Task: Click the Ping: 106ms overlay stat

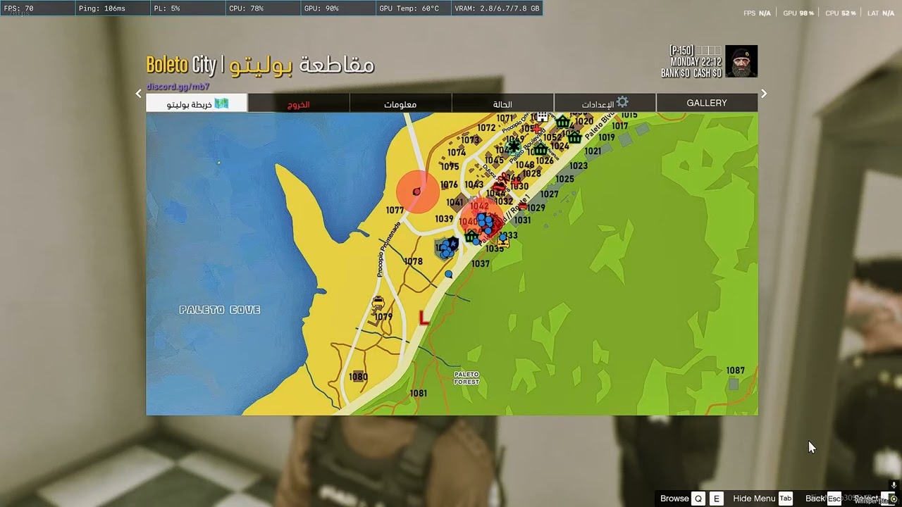Action: point(102,8)
